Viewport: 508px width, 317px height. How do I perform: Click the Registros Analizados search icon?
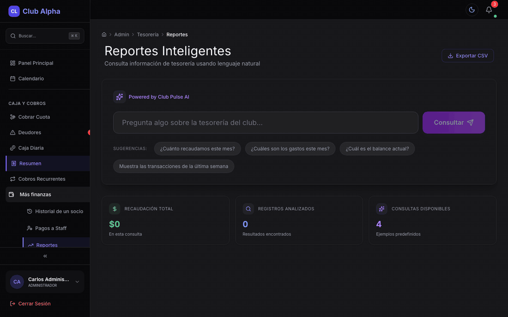click(x=248, y=209)
